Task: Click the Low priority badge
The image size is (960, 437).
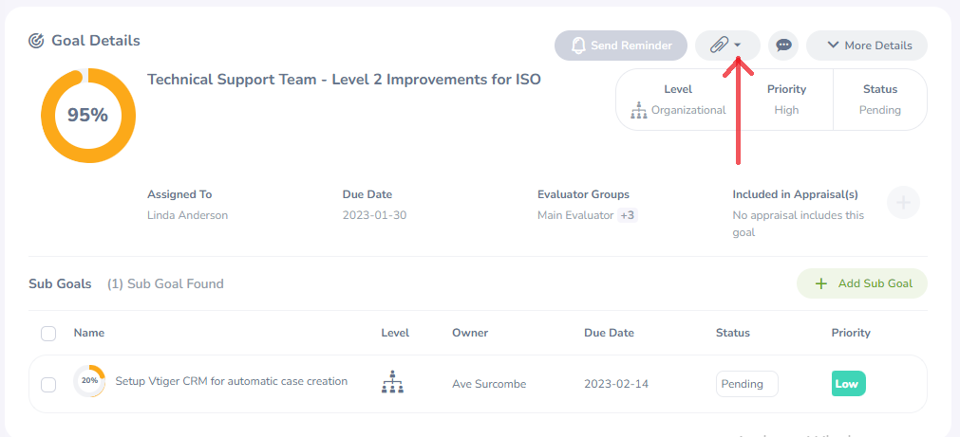Action: (848, 384)
